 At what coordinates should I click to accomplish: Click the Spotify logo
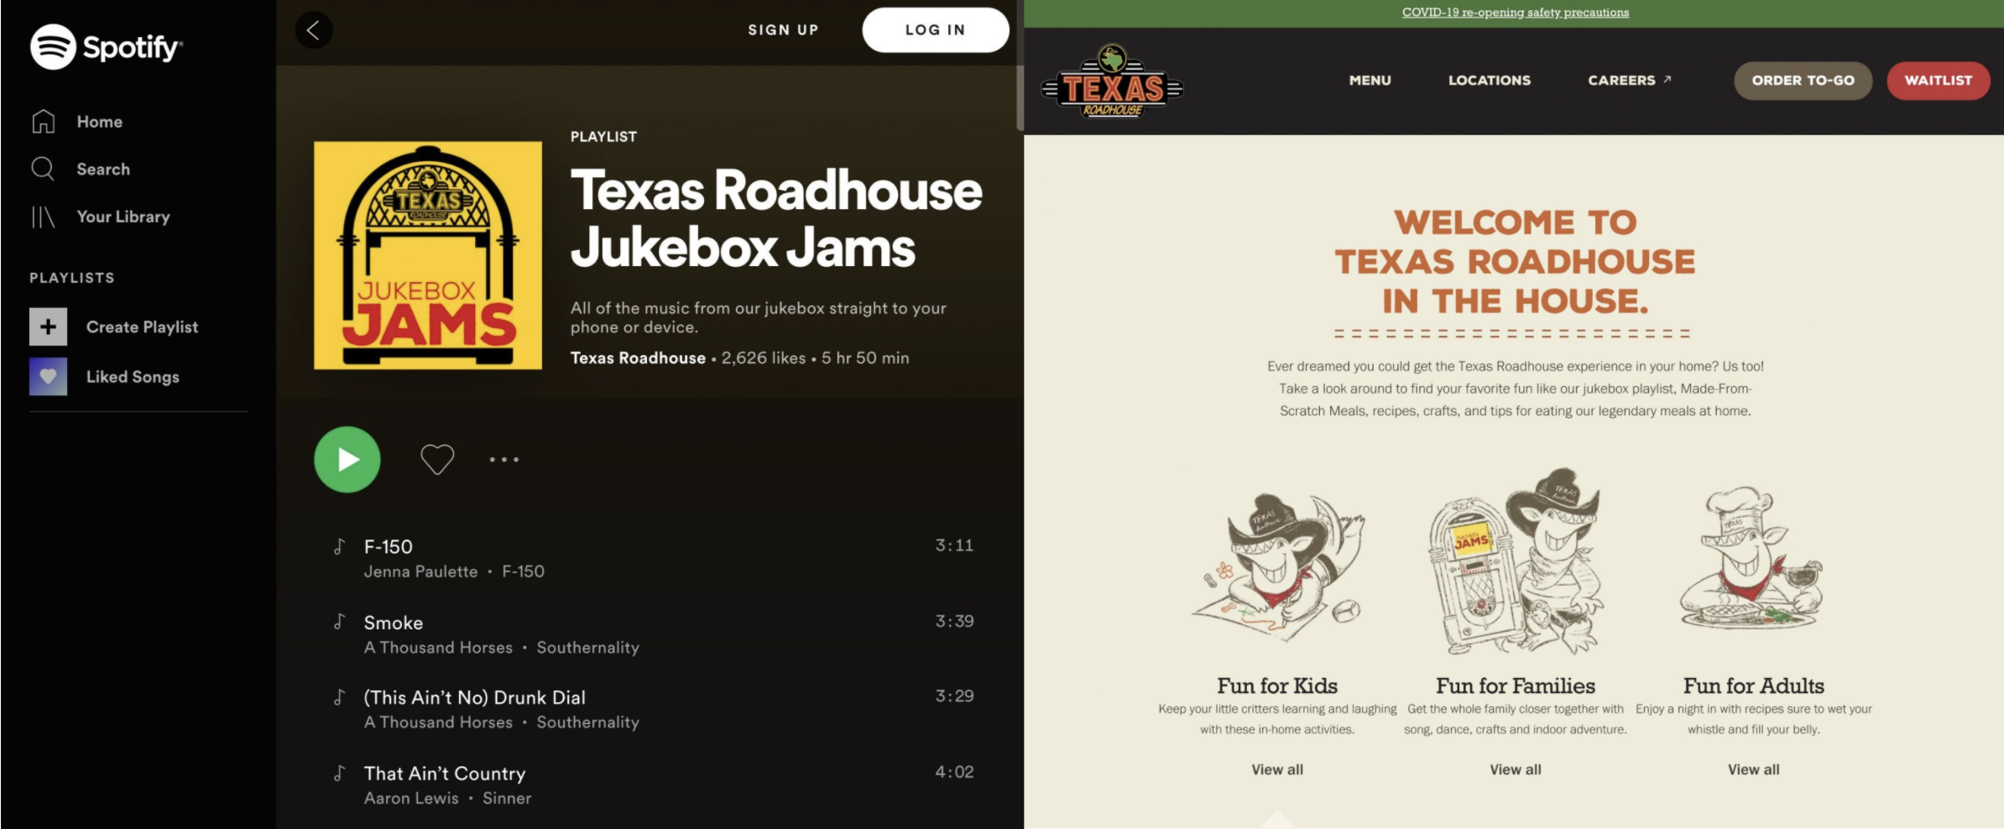coord(107,47)
